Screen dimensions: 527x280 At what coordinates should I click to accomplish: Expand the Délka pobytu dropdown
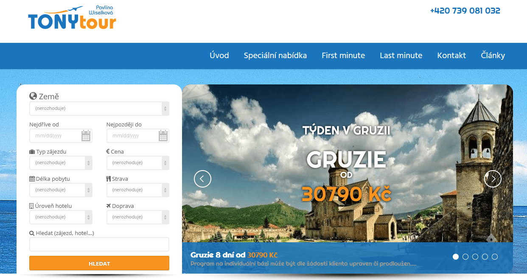tap(61, 190)
